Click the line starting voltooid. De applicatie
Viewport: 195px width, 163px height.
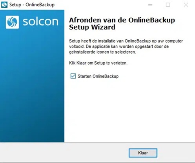pos(119,46)
